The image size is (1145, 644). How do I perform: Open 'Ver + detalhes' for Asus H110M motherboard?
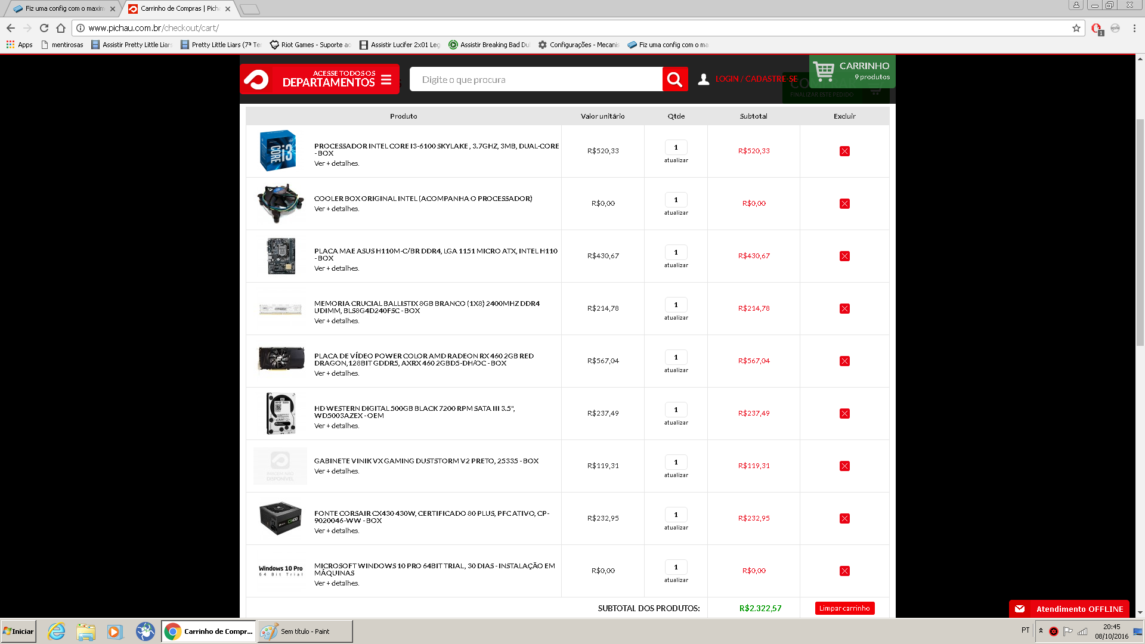coord(336,268)
